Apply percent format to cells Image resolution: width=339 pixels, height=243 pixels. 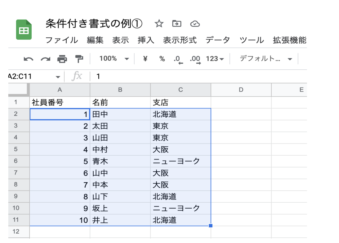162,59
